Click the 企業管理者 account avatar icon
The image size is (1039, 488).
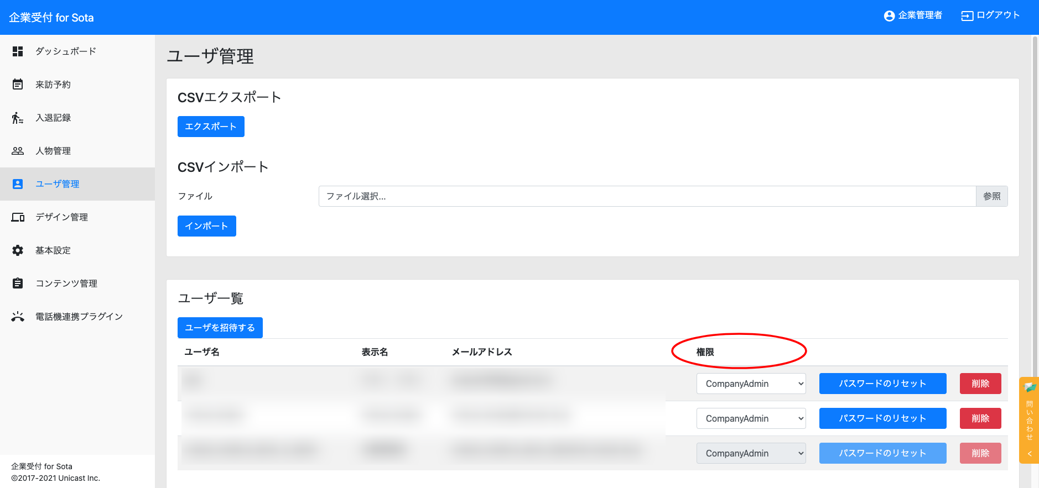coord(889,16)
